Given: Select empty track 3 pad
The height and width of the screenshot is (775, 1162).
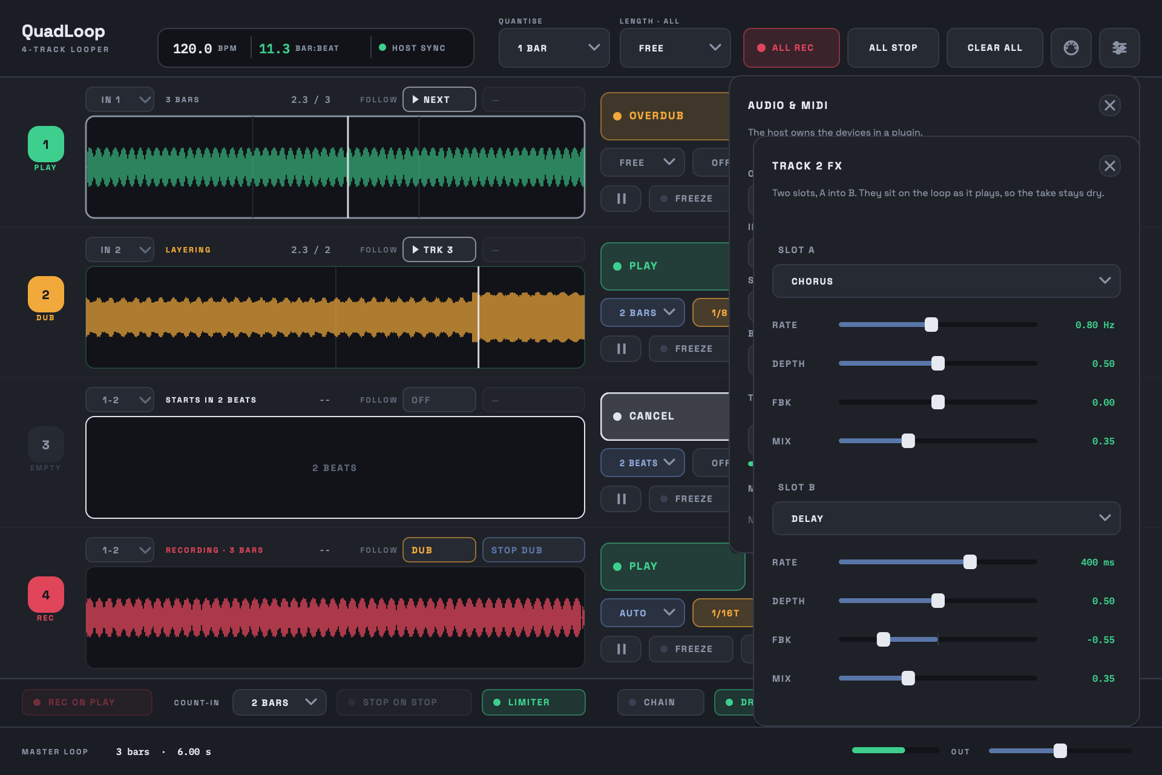Looking at the screenshot, I should pos(45,444).
